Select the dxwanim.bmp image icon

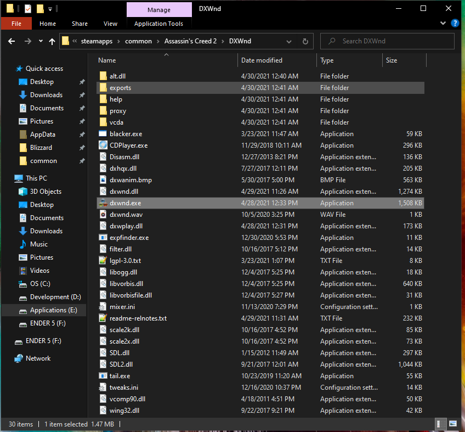point(103,180)
